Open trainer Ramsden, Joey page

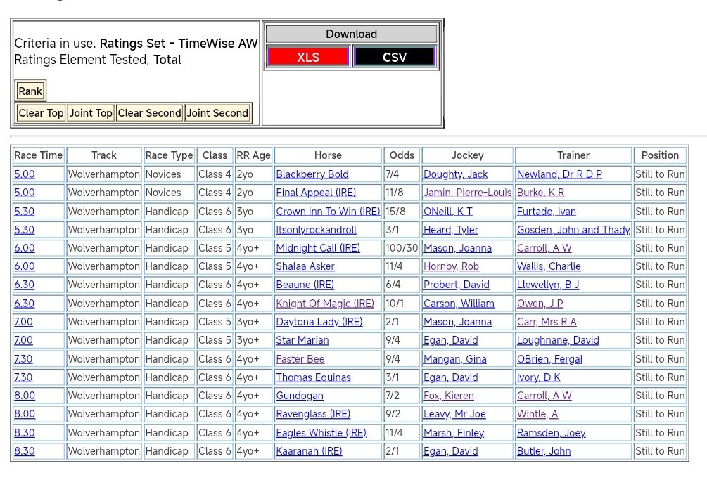(x=551, y=433)
